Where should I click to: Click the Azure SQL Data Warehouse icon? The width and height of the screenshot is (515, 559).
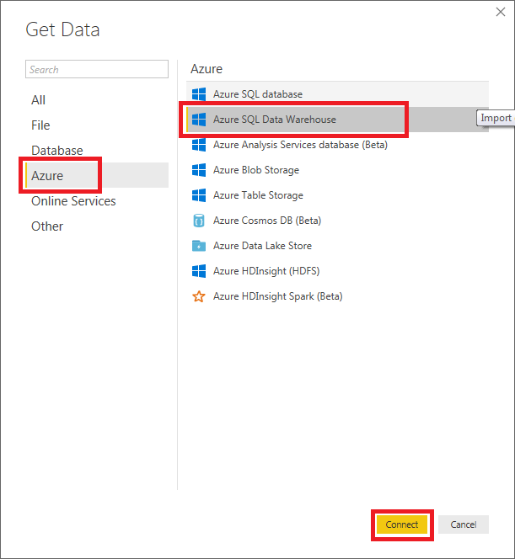(x=199, y=120)
